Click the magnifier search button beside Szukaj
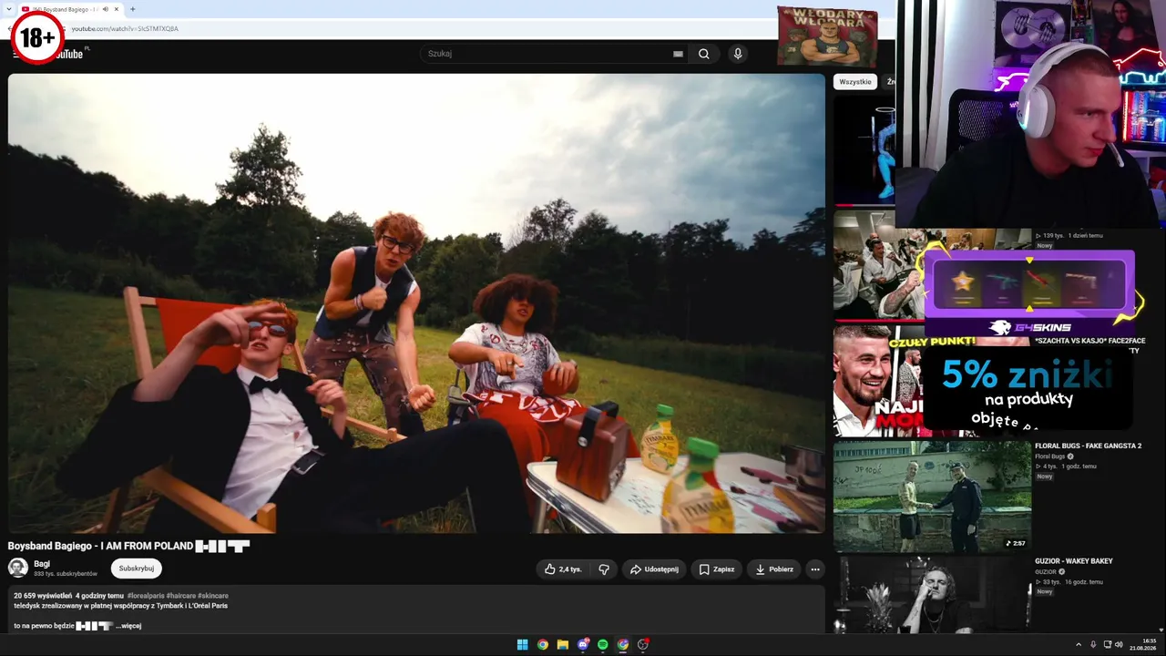The height and width of the screenshot is (656, 1166). 704,54
